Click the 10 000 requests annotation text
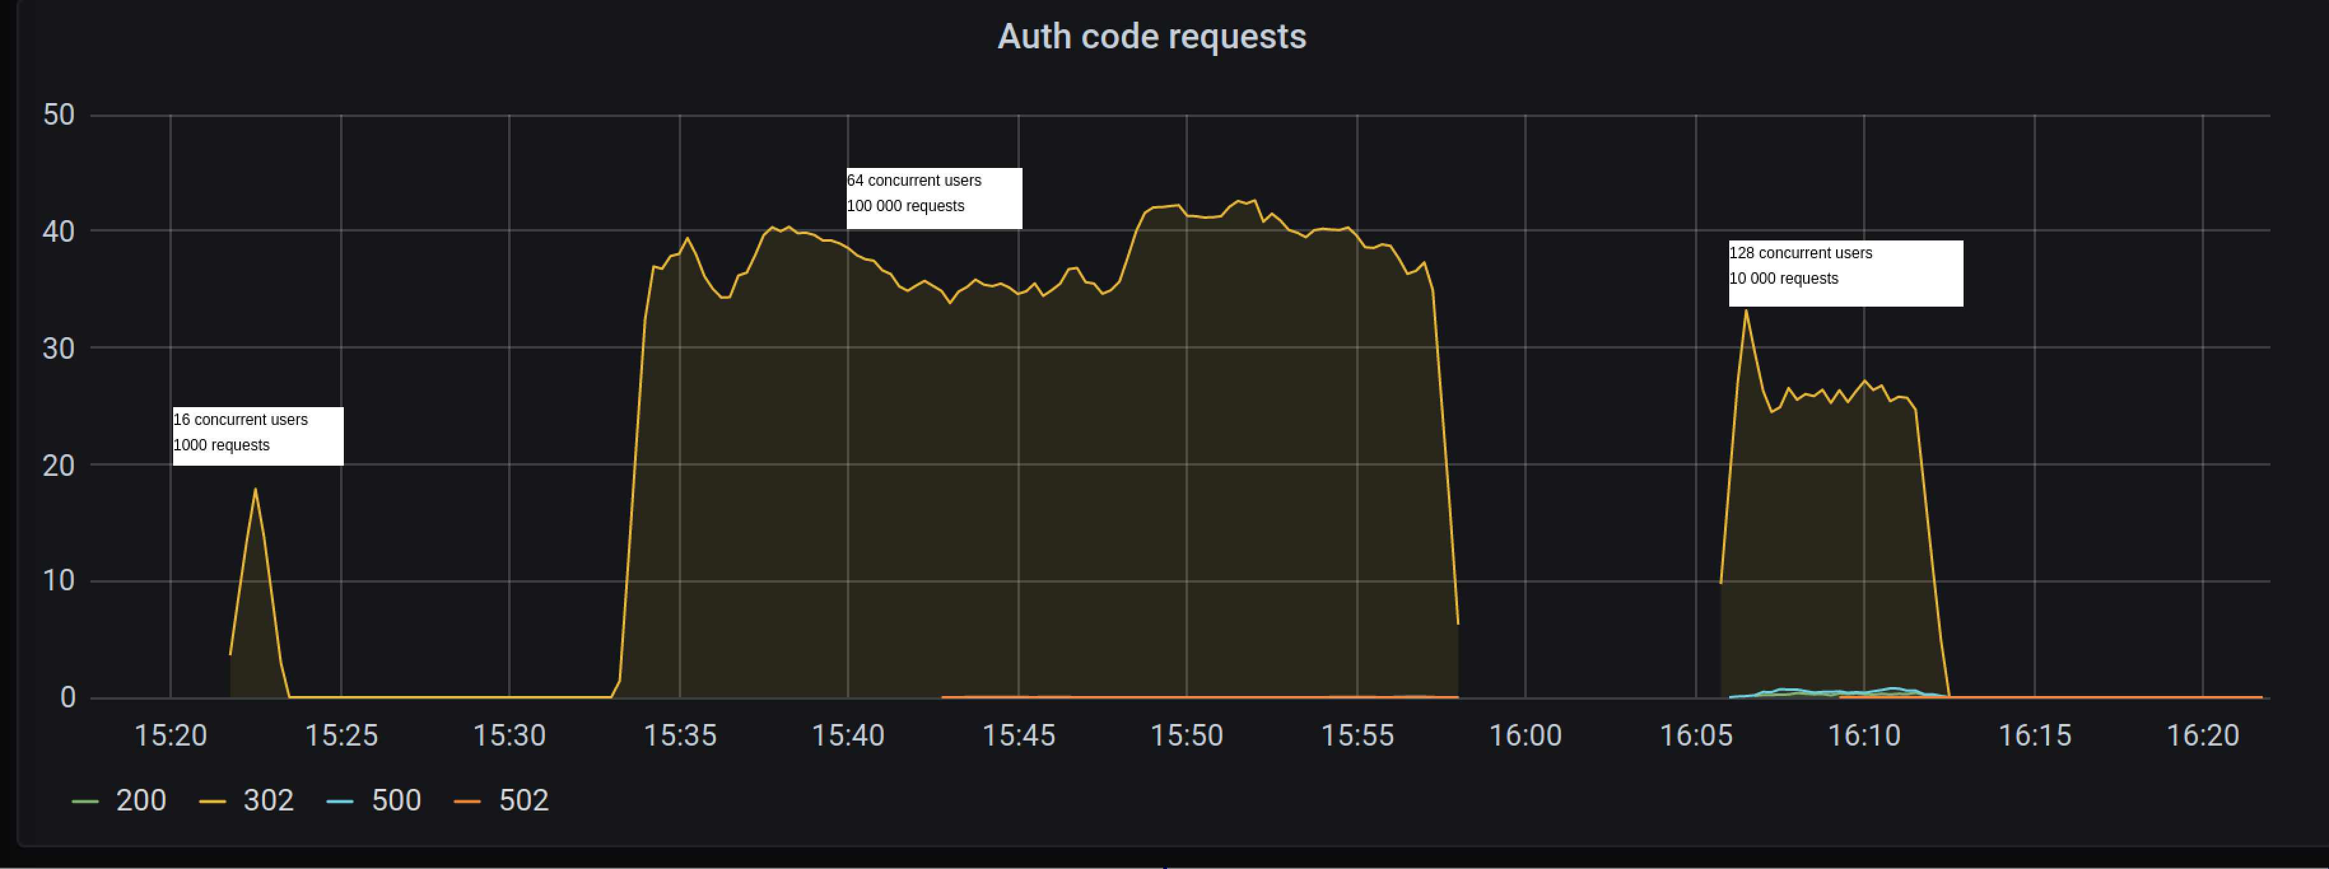Screen dimensions: 2329x869 (1784, 278)
